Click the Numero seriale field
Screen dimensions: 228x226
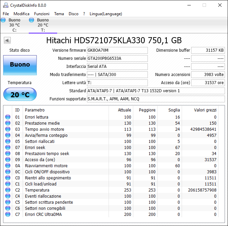[117, 58]
